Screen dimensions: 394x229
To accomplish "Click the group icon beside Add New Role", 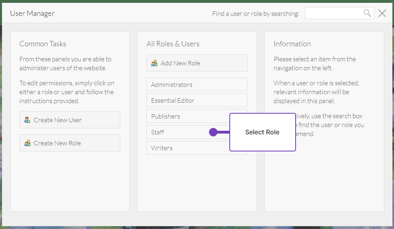I will click(x=154, y=63).
